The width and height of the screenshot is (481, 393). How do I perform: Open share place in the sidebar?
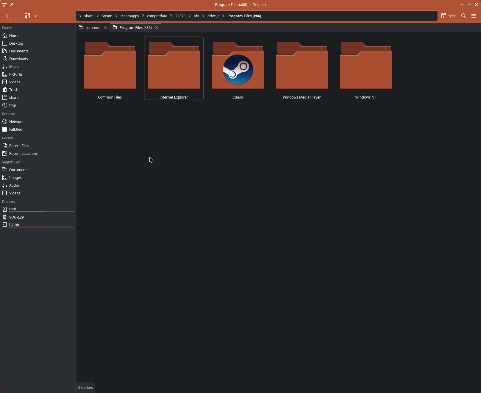point(38,97)
